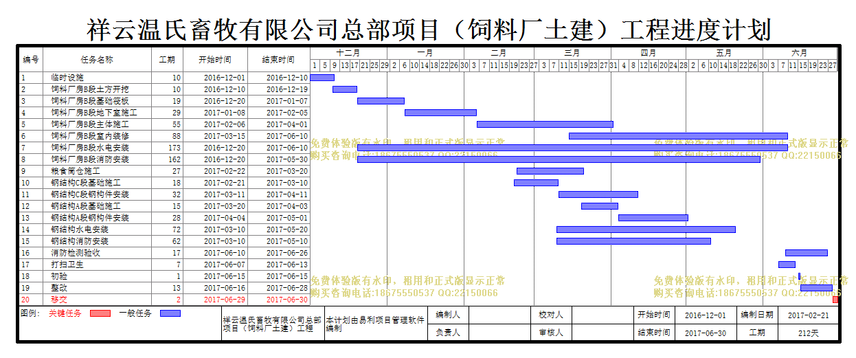Select the 审核人 label cell
856x358 pixels.
click(551, 333)
